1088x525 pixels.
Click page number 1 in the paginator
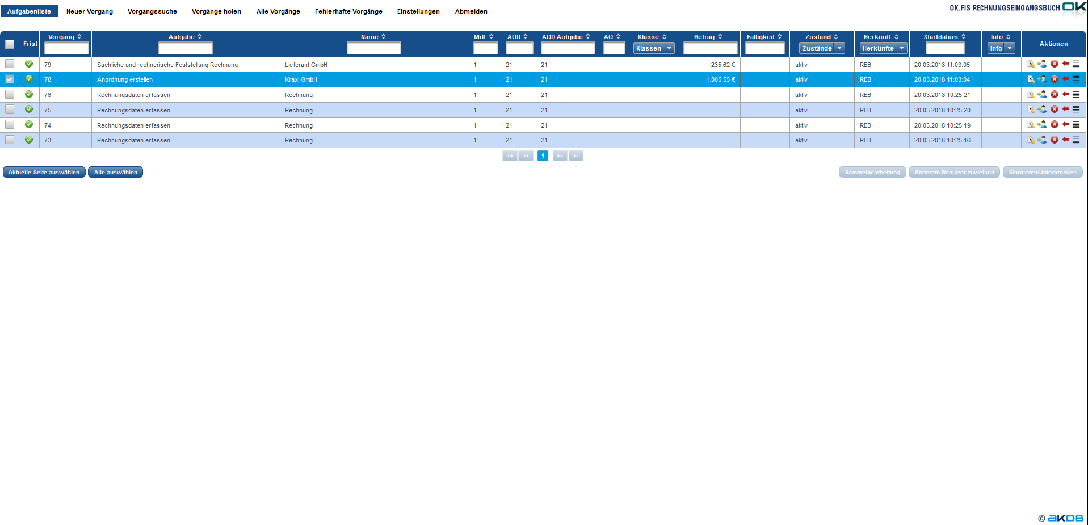543,156
